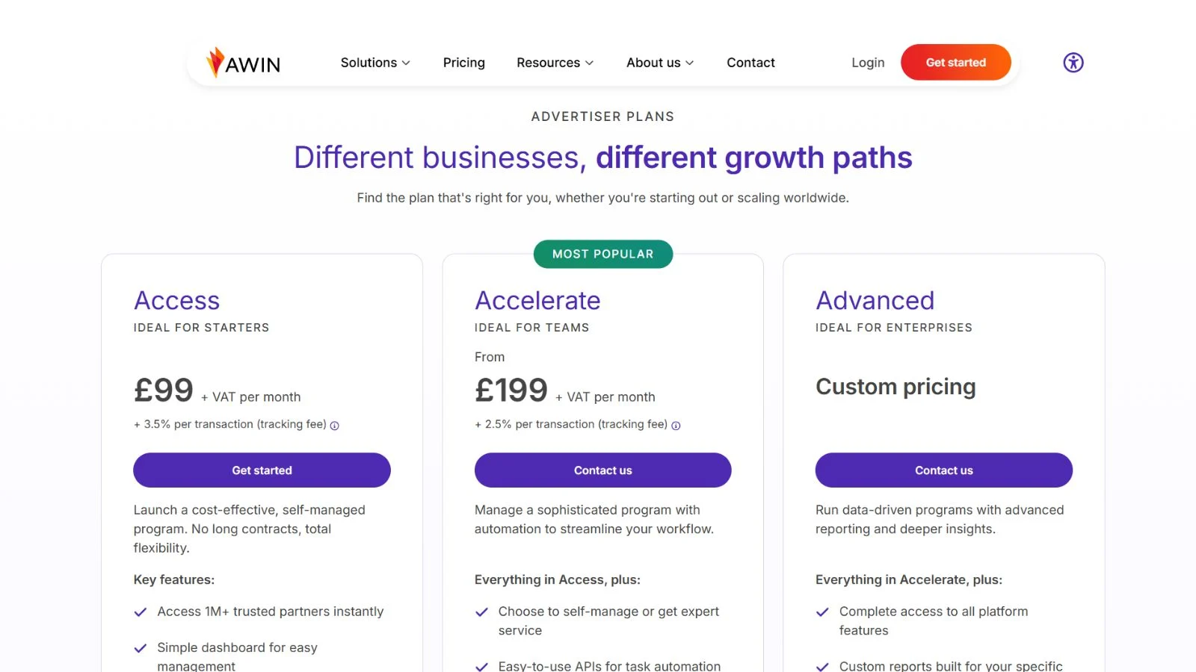Image resolution: width=1196 pixels, height=672 pixels.
Task: Open the Contact page from the navbar
Action: click(x=750, y=63)
